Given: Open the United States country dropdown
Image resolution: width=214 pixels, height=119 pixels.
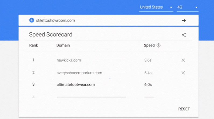Looking at the screenshot, I should pyautogui.click(x=156, y=7).
